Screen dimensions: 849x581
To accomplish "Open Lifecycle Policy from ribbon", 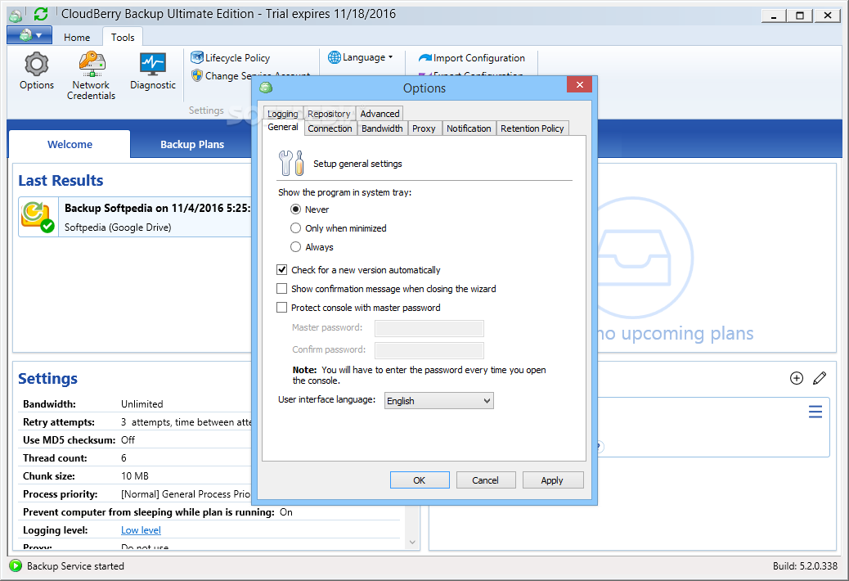I will [x=231, y=57].
